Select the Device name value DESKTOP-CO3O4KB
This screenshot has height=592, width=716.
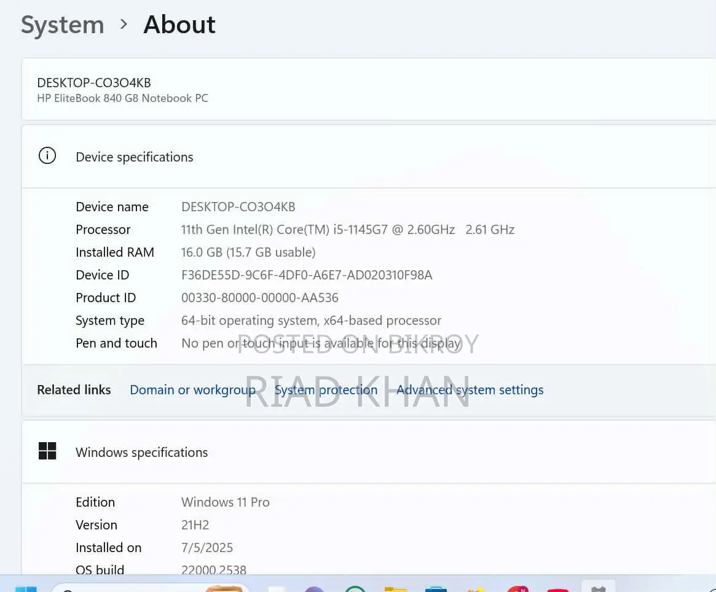[x=238, y=207]
